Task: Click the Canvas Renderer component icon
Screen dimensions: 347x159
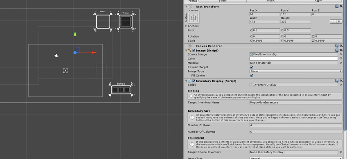Action: pos(189,46)
